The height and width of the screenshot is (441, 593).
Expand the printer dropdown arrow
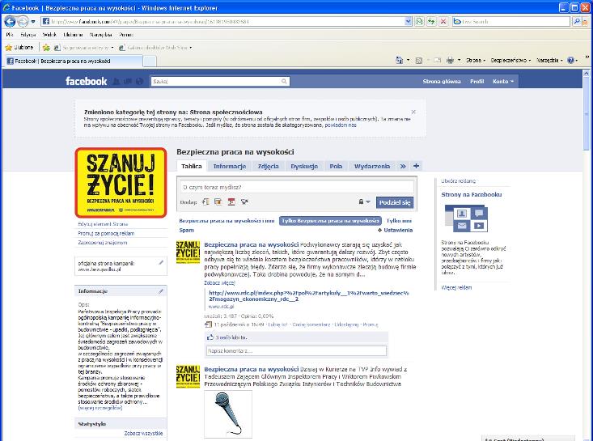pyautogui.click(x=460, y=60)
